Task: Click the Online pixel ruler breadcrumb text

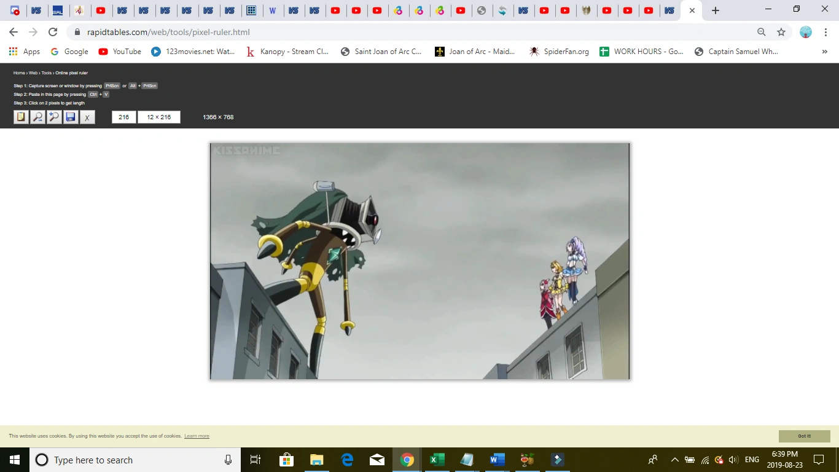Action: (71, 73)
